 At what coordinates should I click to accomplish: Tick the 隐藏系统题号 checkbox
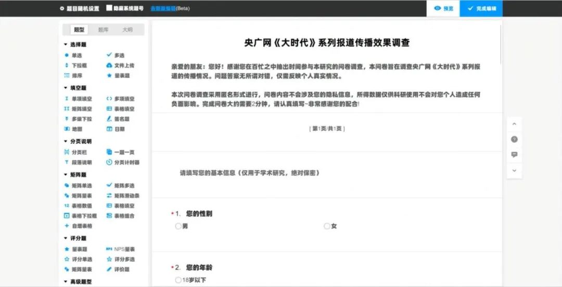click(x=109, y=8)
